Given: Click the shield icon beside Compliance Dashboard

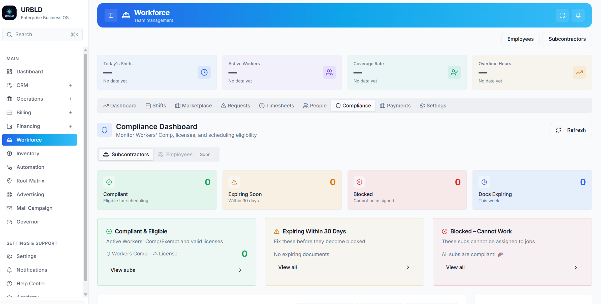Looking at the screenshot, I should 105,130.
